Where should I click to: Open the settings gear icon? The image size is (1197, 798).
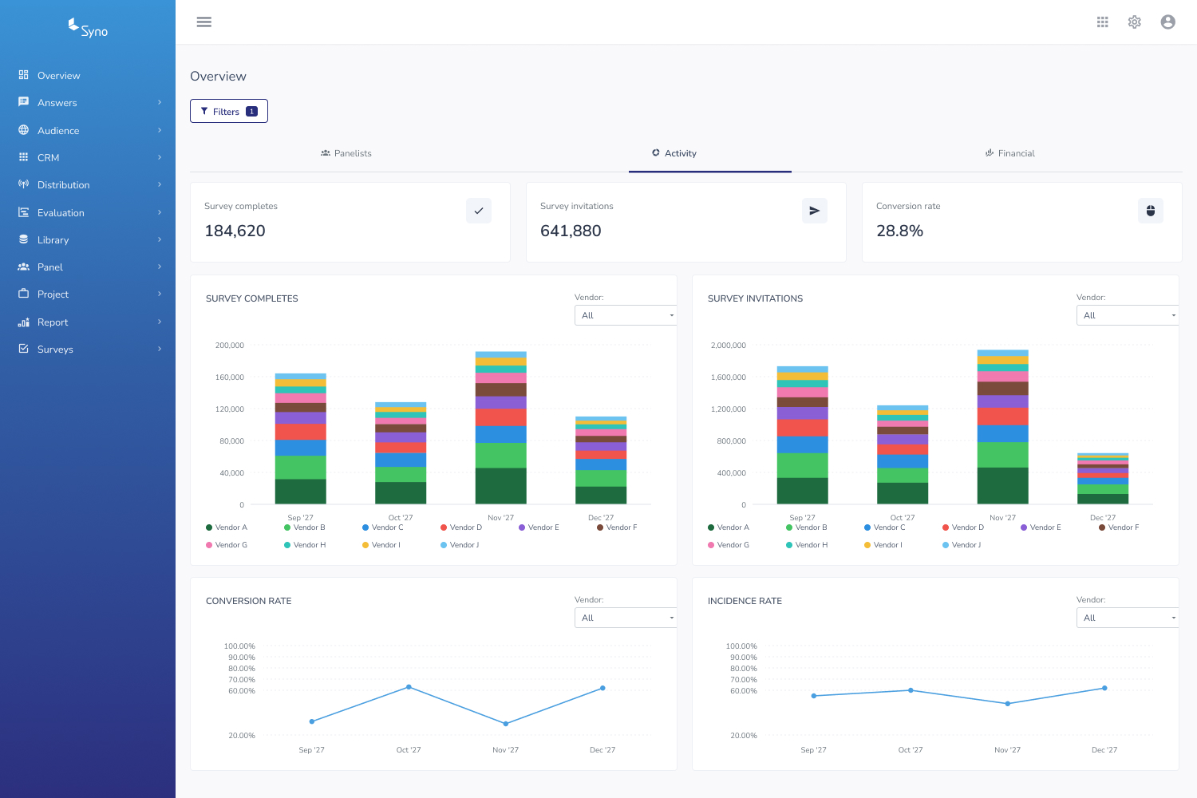pyautogui.click(x=1135, y=22)
